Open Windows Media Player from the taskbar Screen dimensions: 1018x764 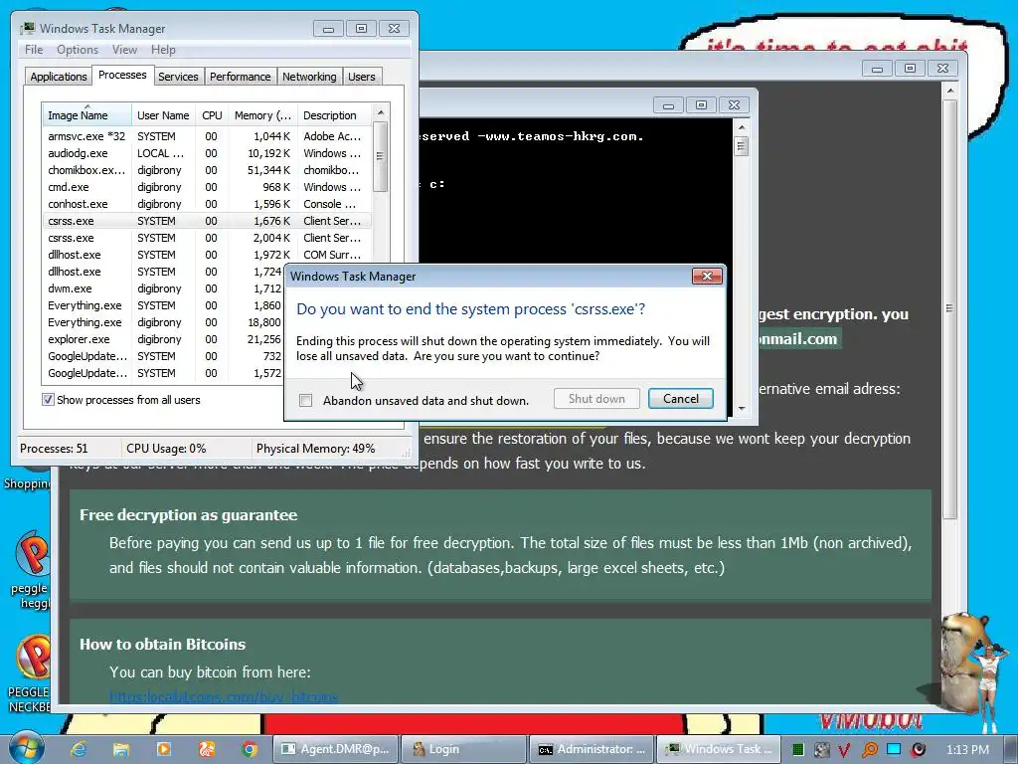(164, 749)
